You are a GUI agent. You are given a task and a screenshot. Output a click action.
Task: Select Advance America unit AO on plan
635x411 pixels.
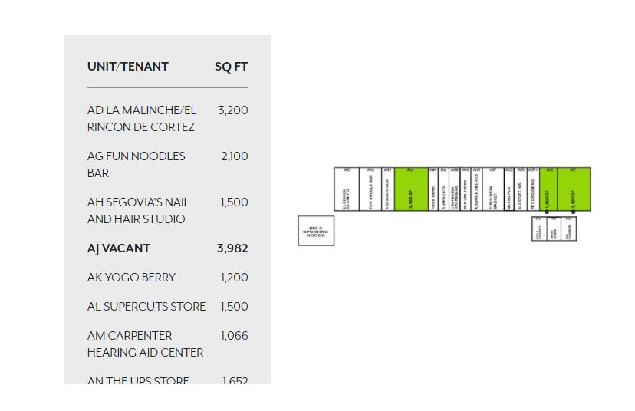[476, 190]
